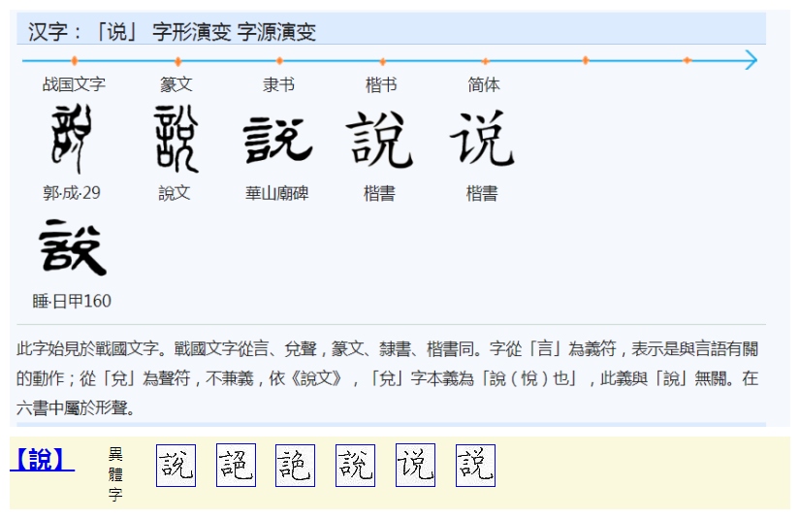View the Warring States glyph labeled 郭·成·29

pyautogui.click(x=72, y=139)
